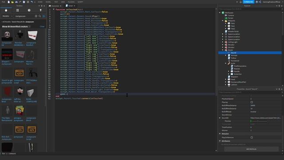Image resolution: width=284 pixels, height=160 pixels.
Task: Collapse the SoundId property group
Action: [x=220, y=118]
